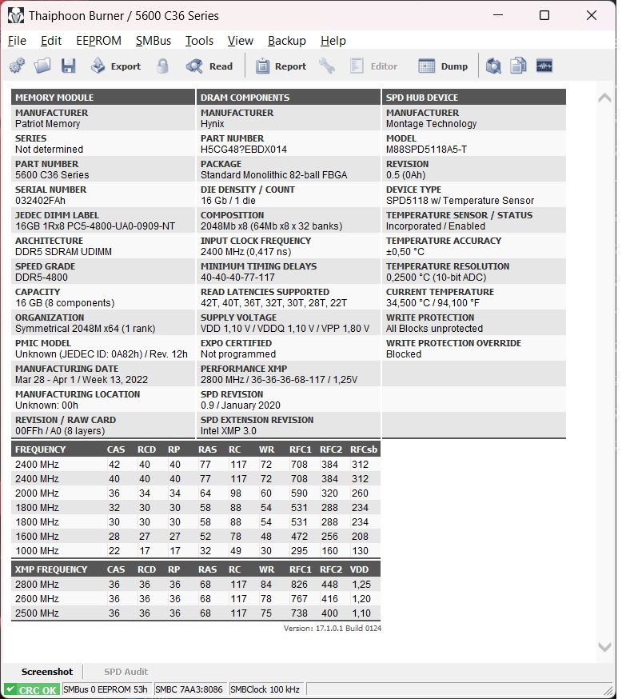Screen dimensions: 622x699
Task: Click SMBC 7AA3:8086 status entry
Action: click(x=189, y=689)
